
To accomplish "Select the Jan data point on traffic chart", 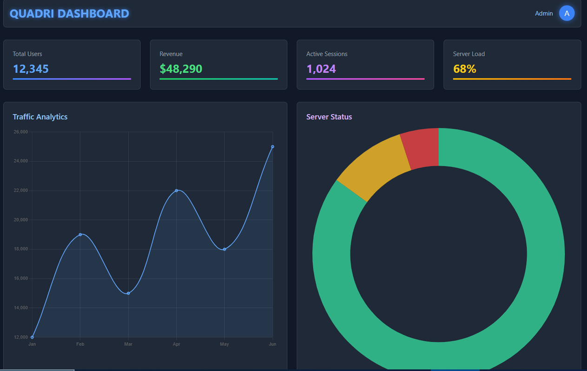I will click(32, 337).
